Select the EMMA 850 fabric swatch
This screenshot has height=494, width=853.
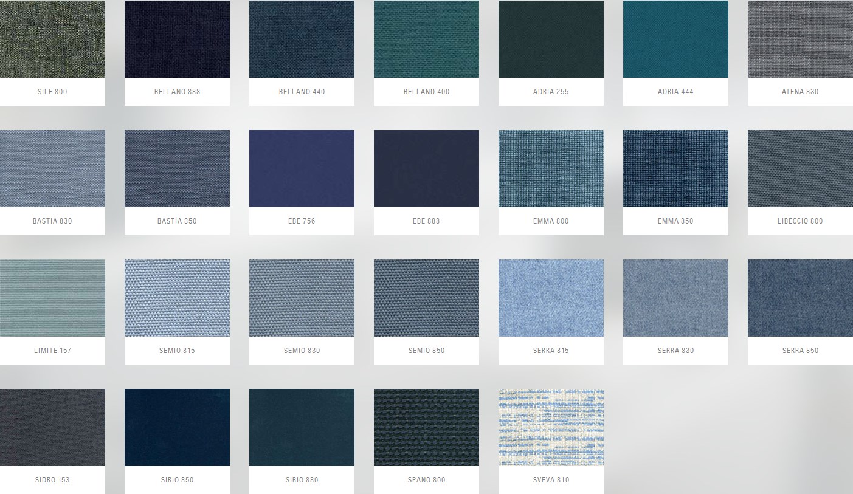pyautogui.click(x=675, y=168)
